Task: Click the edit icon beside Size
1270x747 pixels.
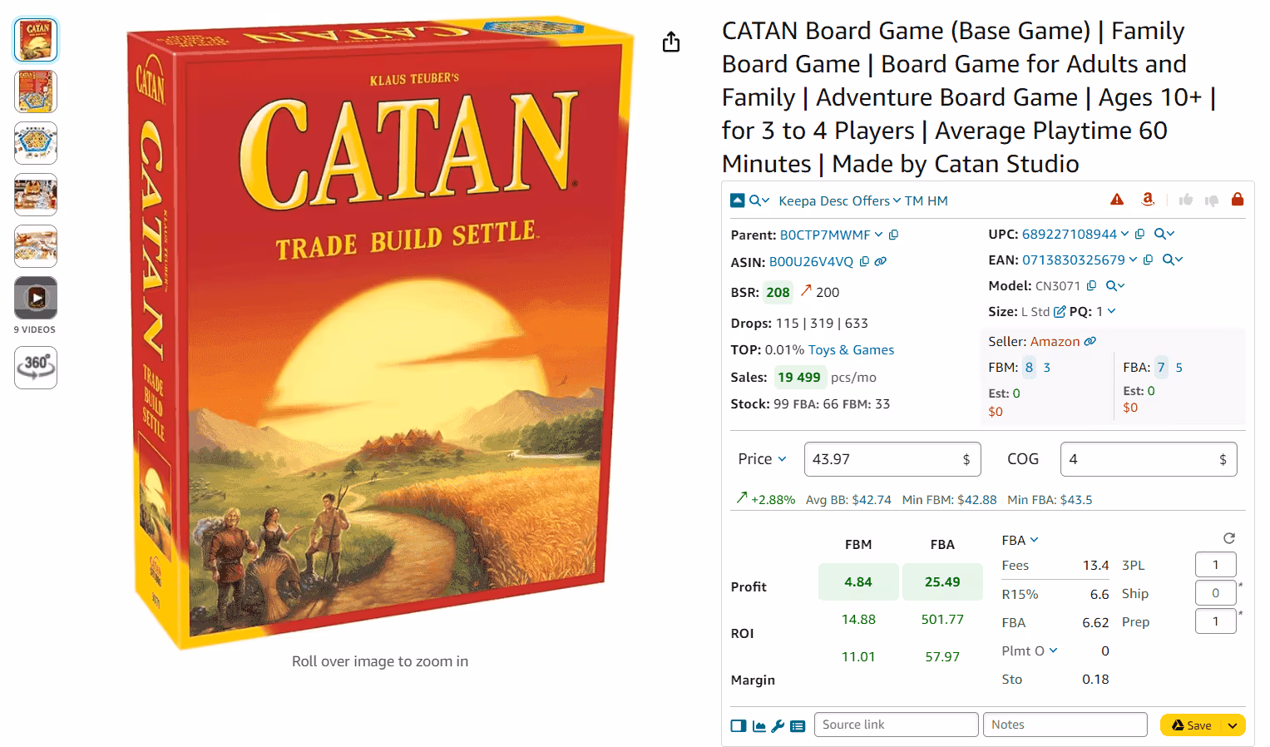Action: [1060, 312]
